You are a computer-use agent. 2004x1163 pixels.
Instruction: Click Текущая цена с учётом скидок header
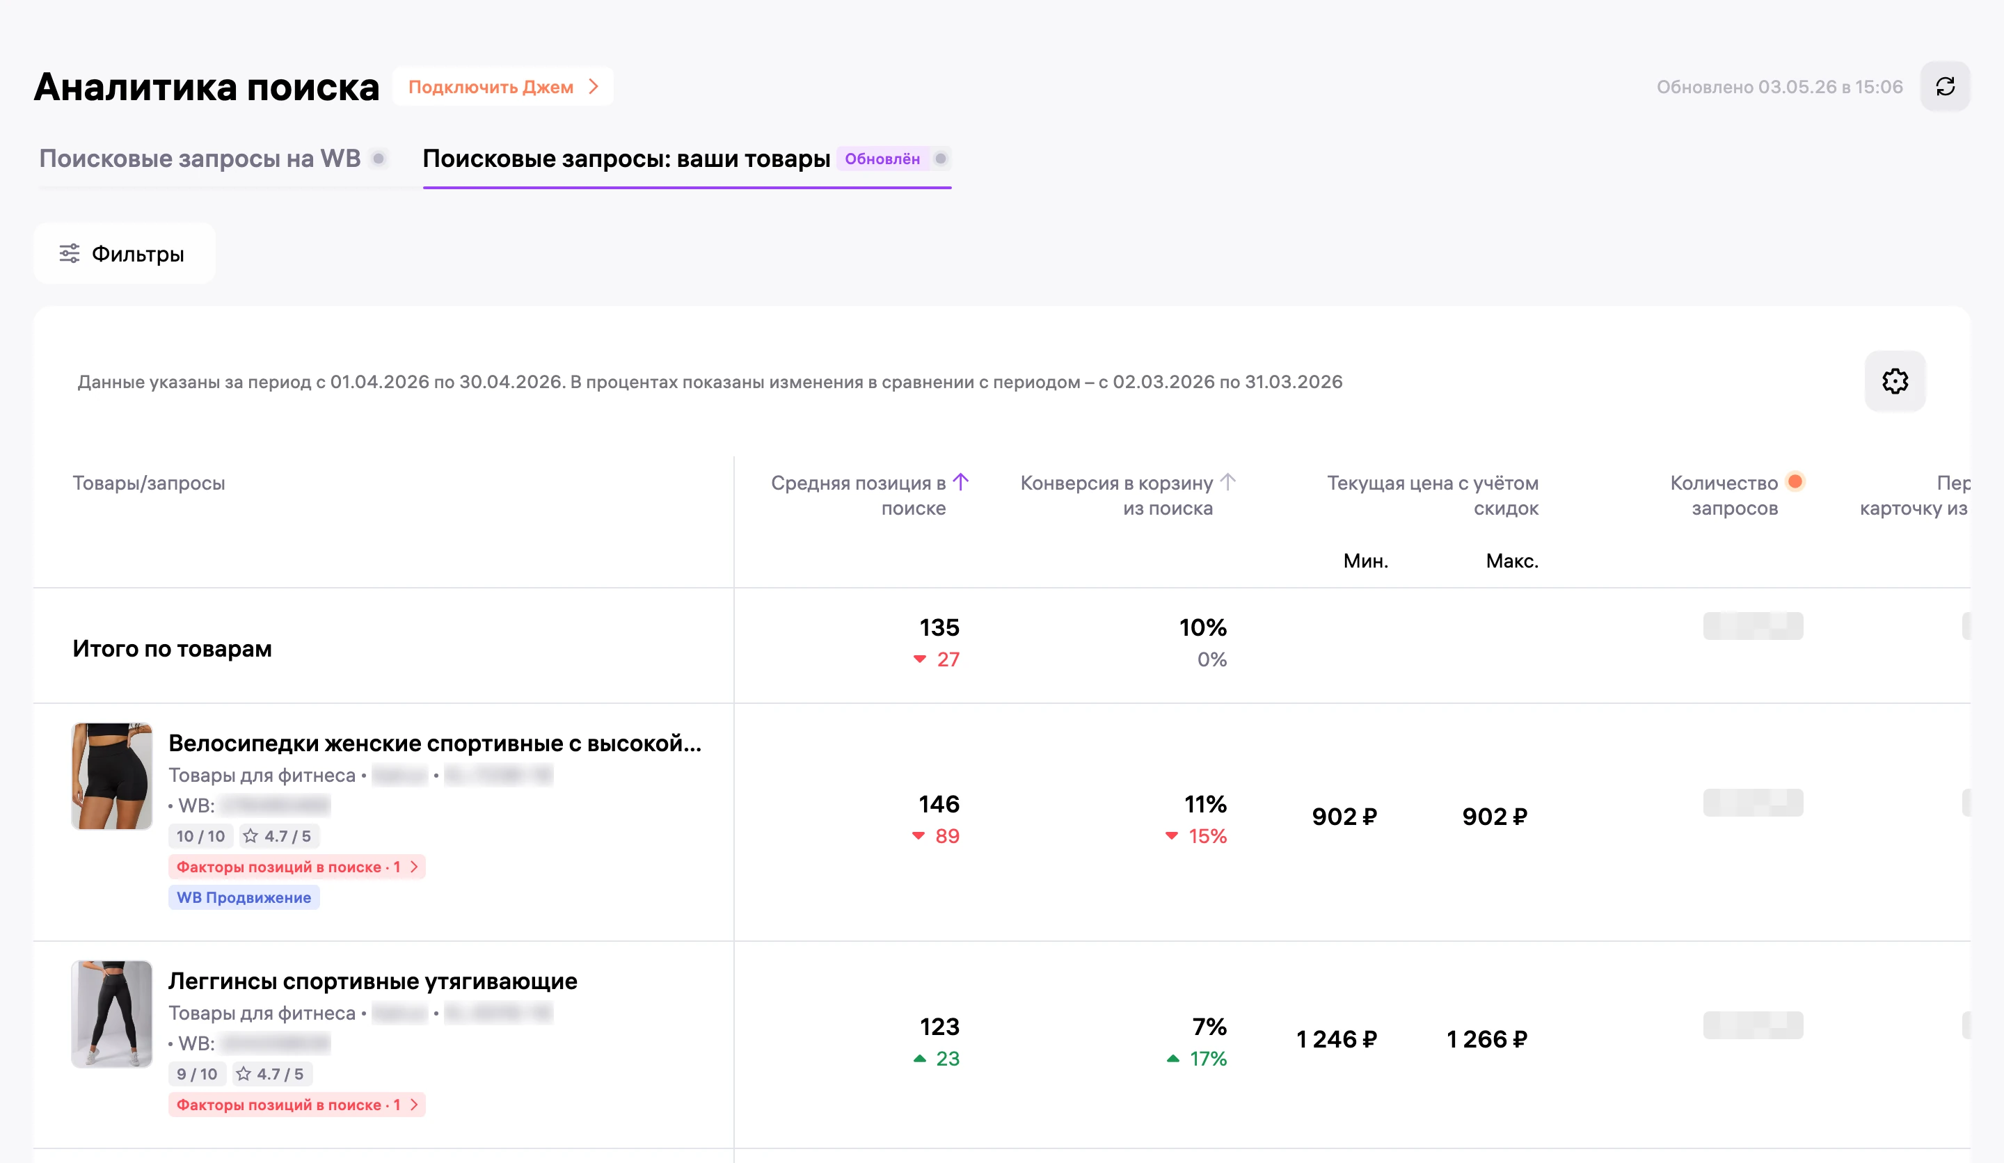[1432, 495]
